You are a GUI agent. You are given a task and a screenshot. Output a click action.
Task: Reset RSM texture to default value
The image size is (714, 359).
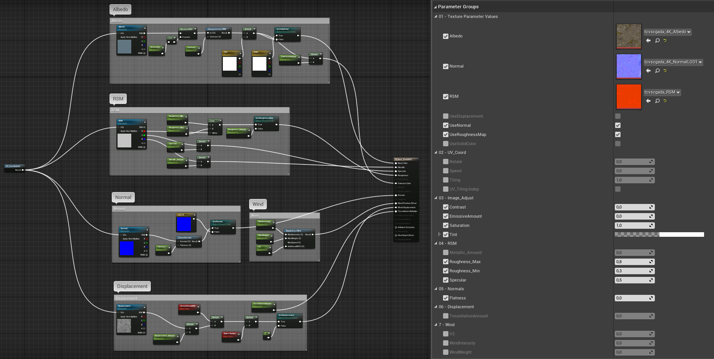(665, 101)
